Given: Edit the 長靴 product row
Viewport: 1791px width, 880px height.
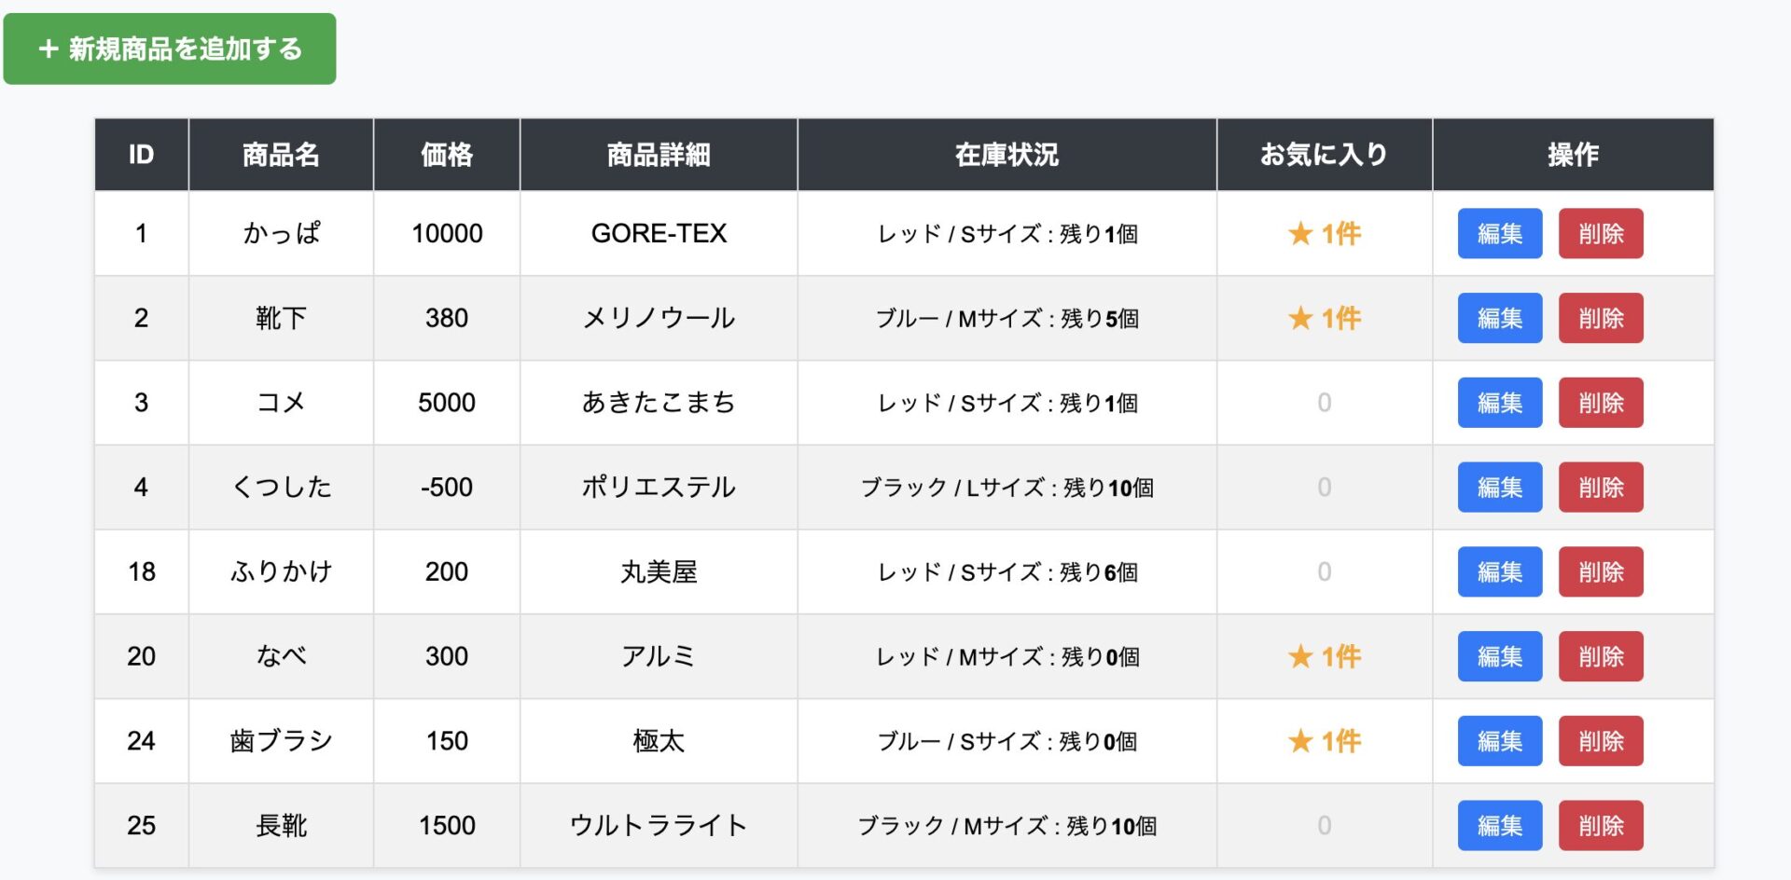Looking at the screenshot, I should point(1499,825).
